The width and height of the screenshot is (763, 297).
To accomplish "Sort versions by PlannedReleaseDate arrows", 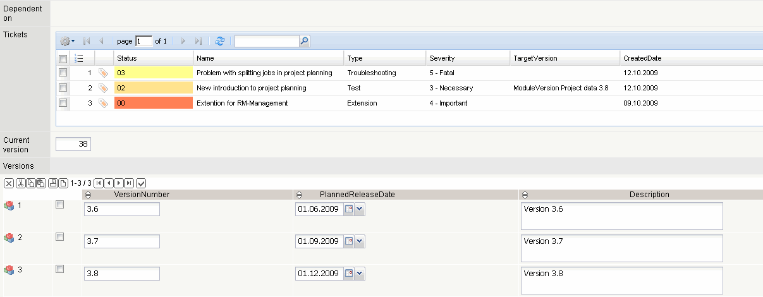I will (x=300, y=195).
